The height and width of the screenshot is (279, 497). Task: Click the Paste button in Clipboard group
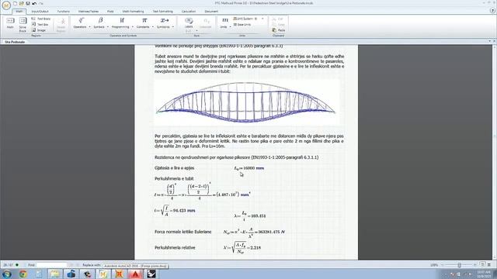click(279, 30)
